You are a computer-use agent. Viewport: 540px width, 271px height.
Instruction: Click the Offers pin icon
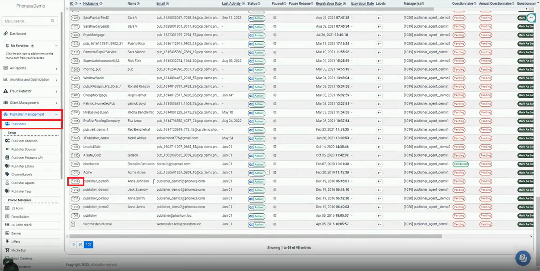click(x=7, y=242)
